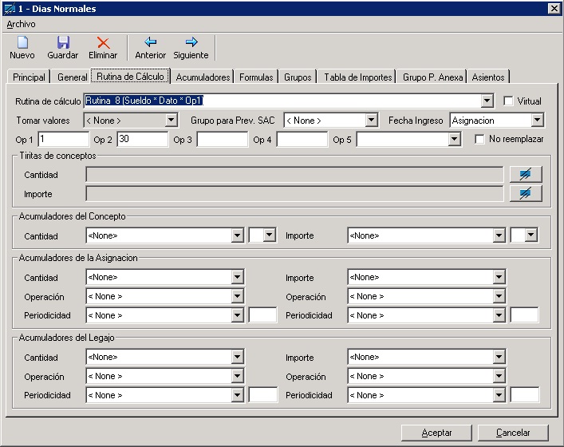The image size is (564, 447).
Task: Click the Cancelar button
Action: [513, 433]
